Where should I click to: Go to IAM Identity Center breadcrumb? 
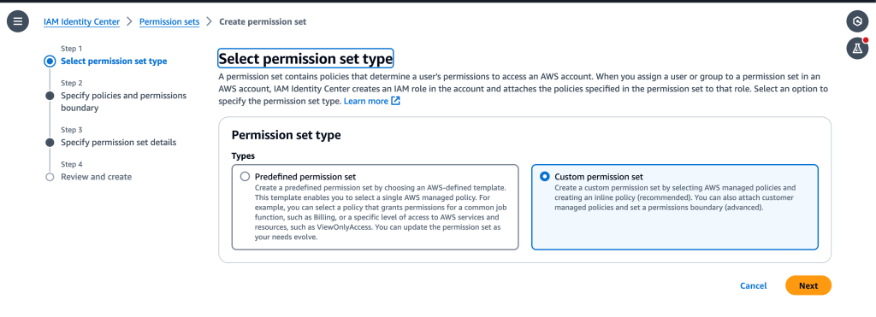(x=81, y=21)
